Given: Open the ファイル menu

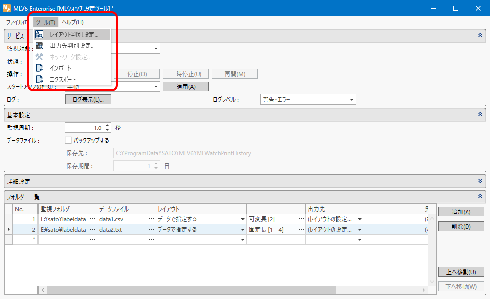Looking at the screenshot, I should [x=17, y=22].
